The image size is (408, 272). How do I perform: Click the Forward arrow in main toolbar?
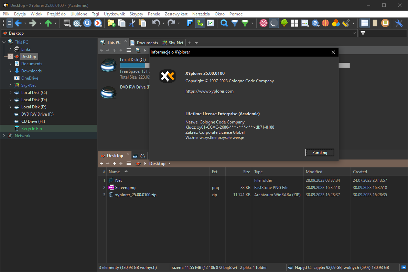pyautogui.click(x=33, y=23)
